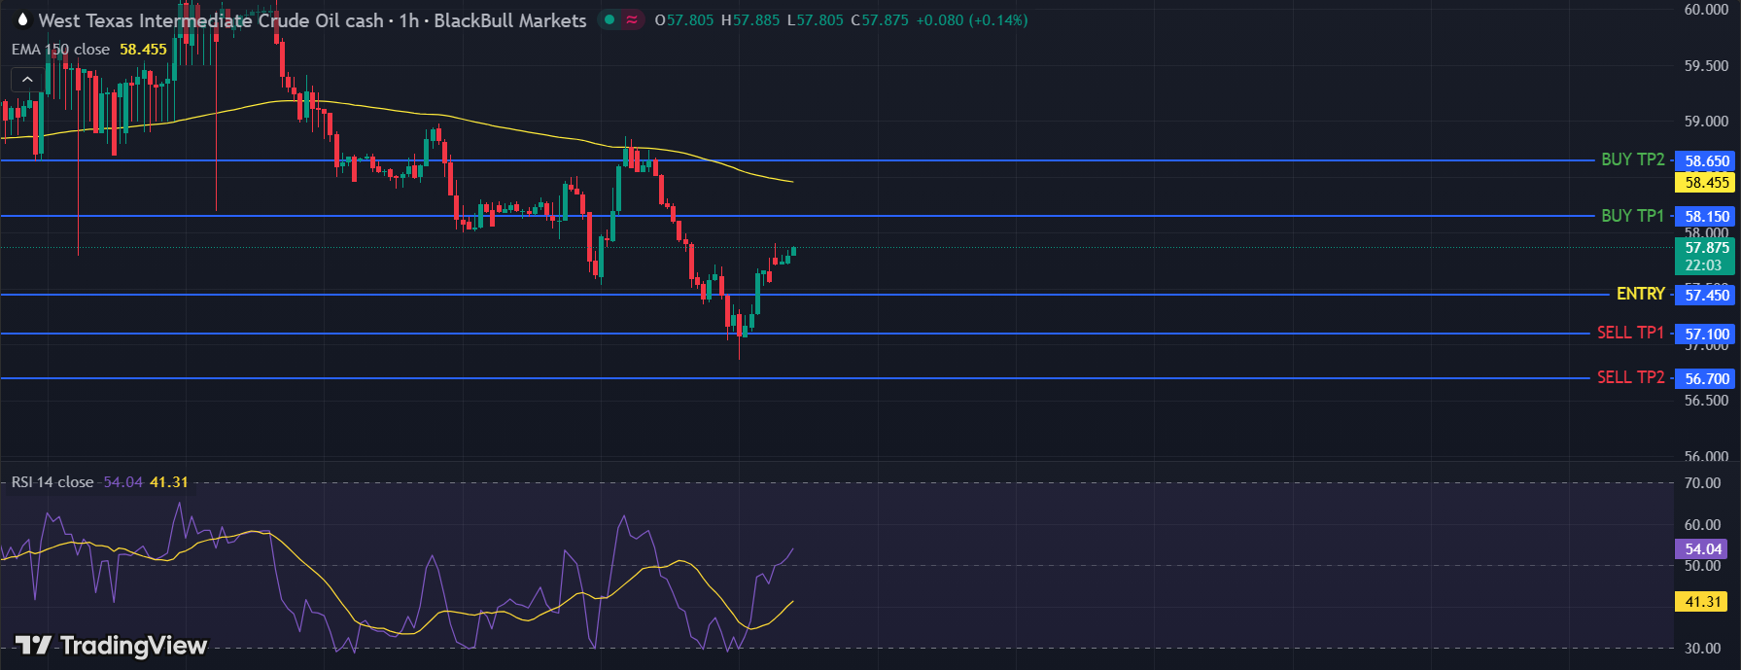
Task: Click the oil drop symbol icon
Action: coord(22,19)
